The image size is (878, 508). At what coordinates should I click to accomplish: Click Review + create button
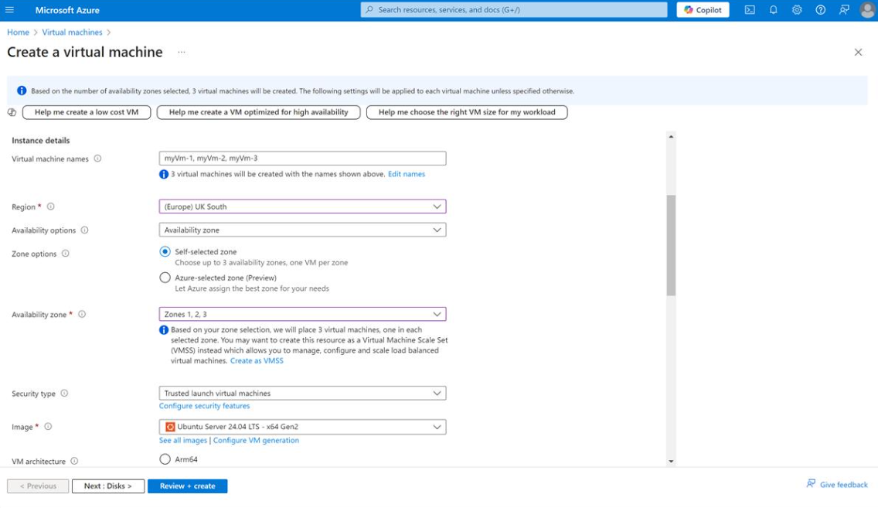[188, 486]
